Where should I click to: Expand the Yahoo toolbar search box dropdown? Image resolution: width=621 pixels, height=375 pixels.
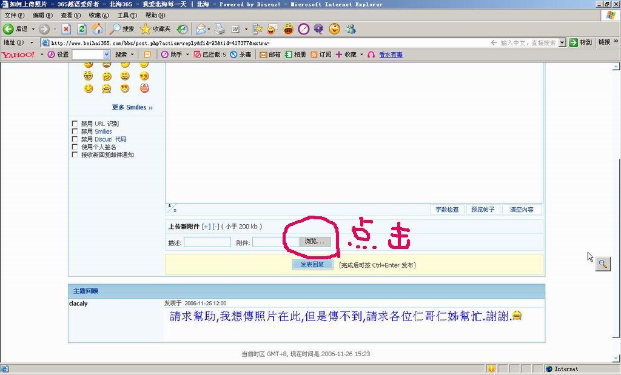pos(107,55)
